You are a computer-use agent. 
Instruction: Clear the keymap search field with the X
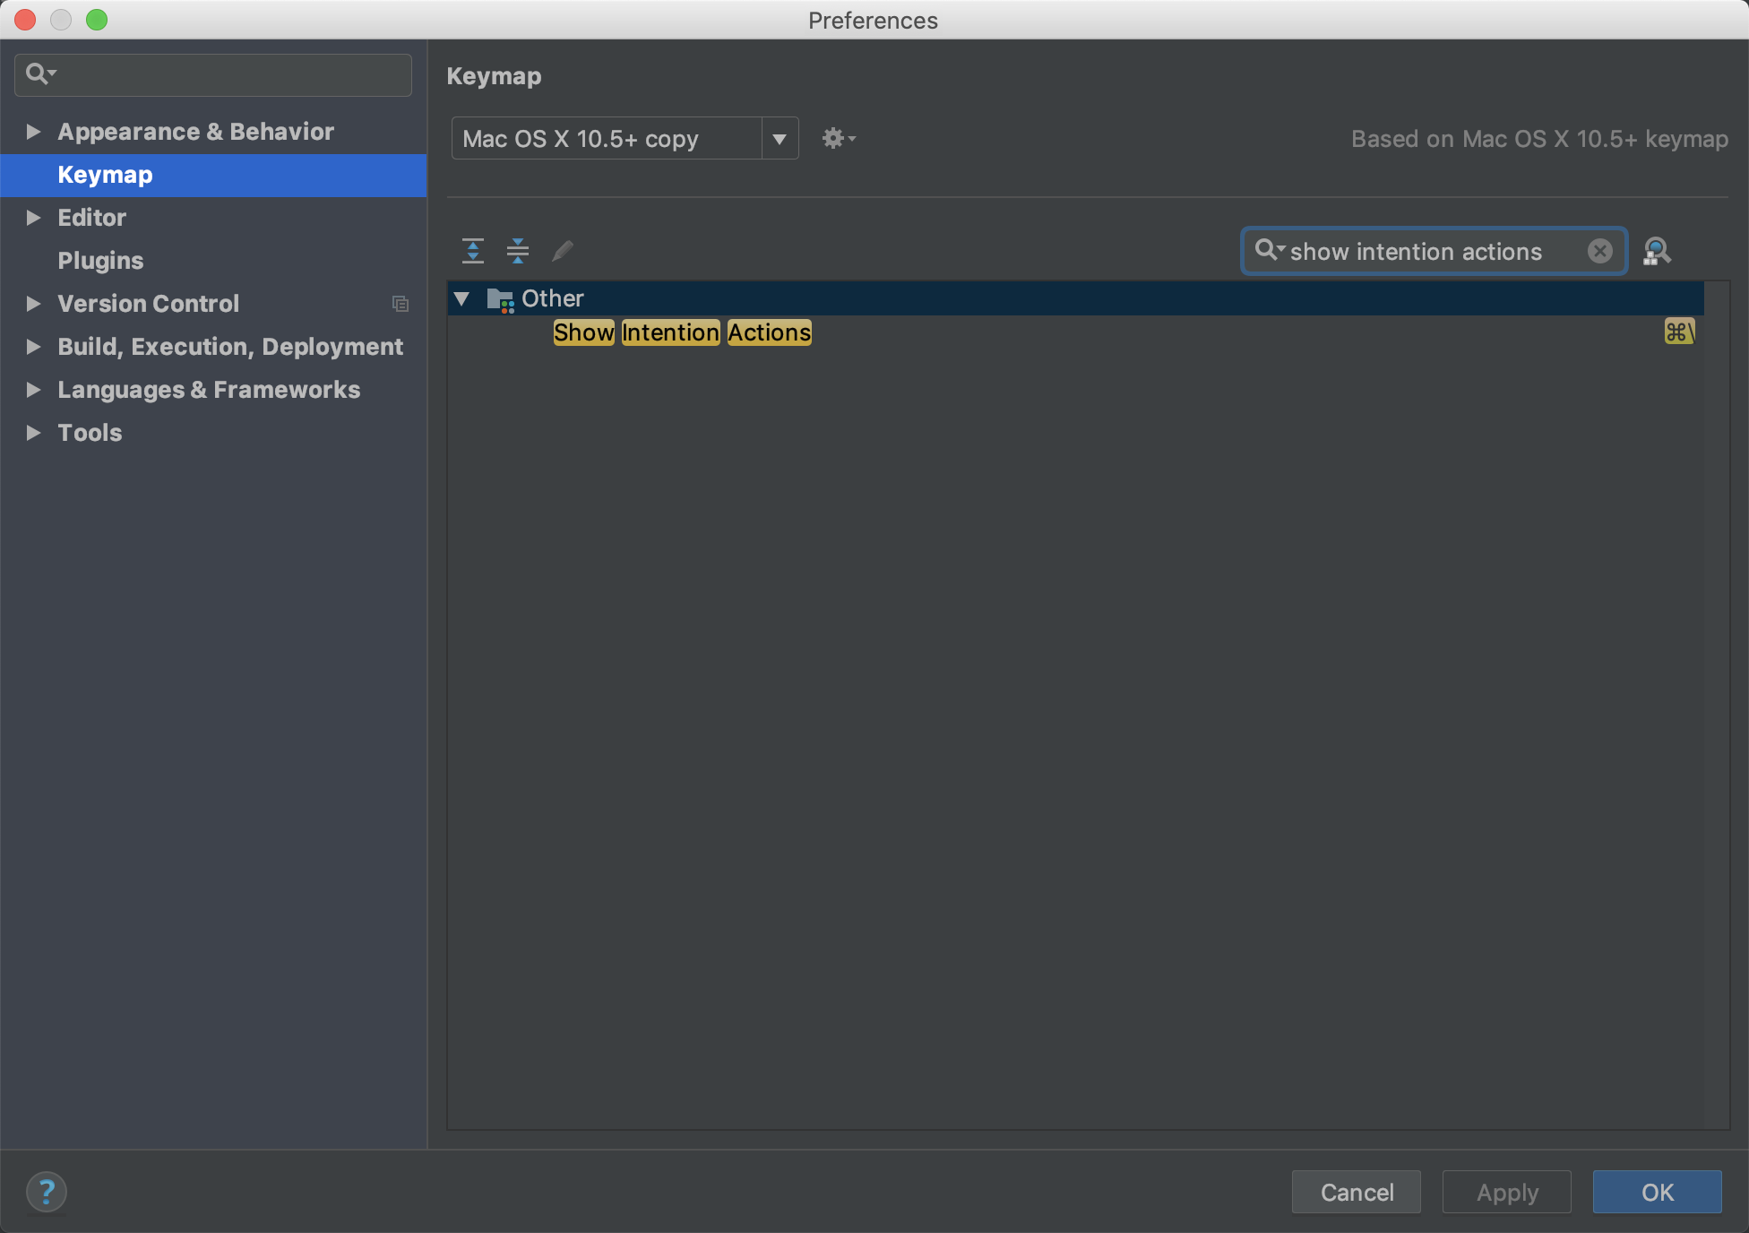pos(1599,251)
